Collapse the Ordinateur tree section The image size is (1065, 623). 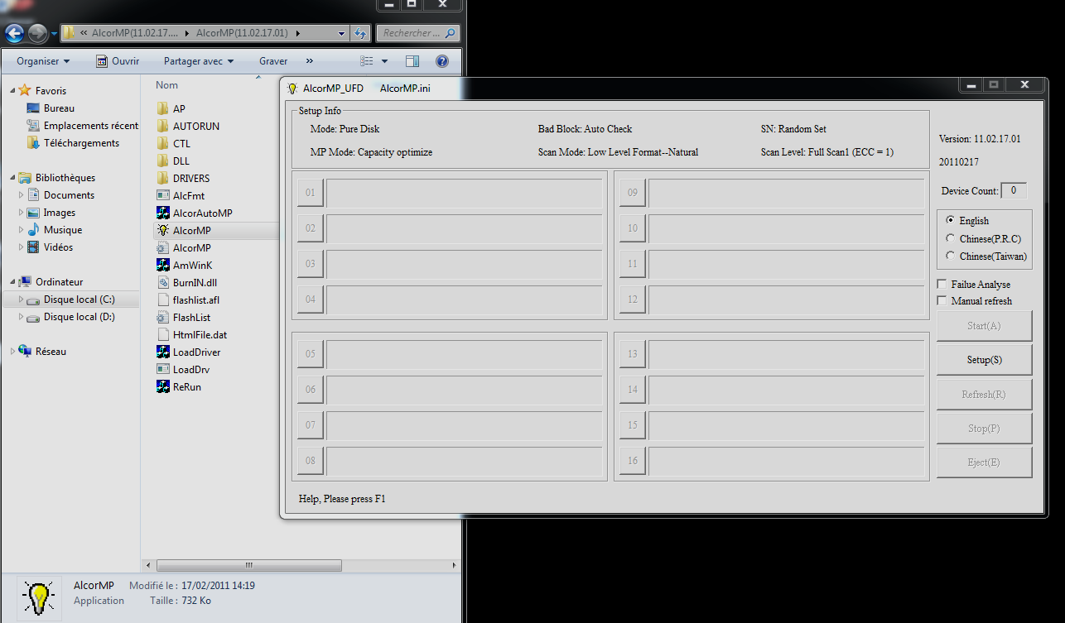(x=12, y=281)
